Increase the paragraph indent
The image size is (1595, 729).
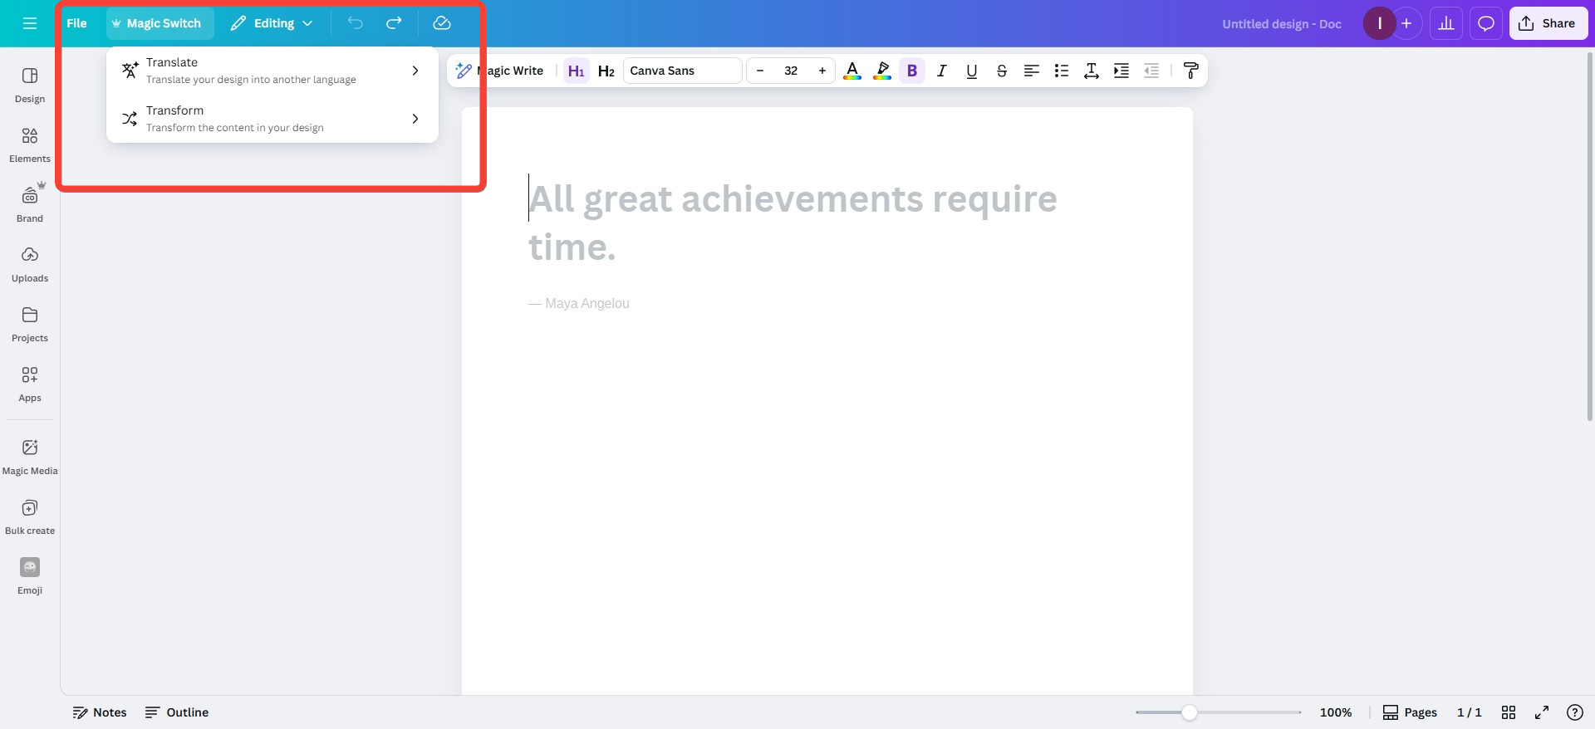(1121, 71)
